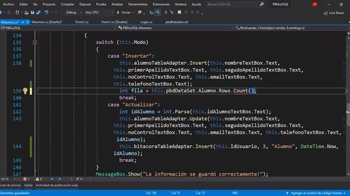Click MessageBox in line 147
Image resolution: width=350 pixels, height=196 pixels.
click(x=110, y=174)
